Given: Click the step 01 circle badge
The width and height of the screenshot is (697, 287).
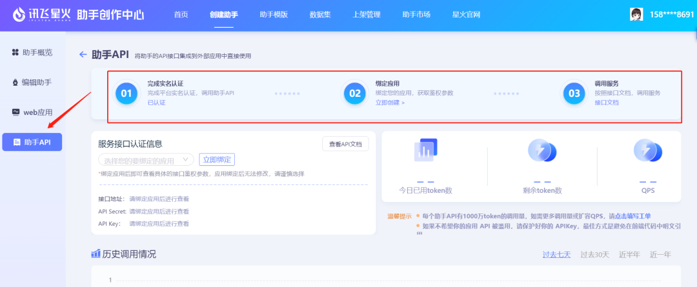Looking at the screenshot, I should (x=126, y=94).
